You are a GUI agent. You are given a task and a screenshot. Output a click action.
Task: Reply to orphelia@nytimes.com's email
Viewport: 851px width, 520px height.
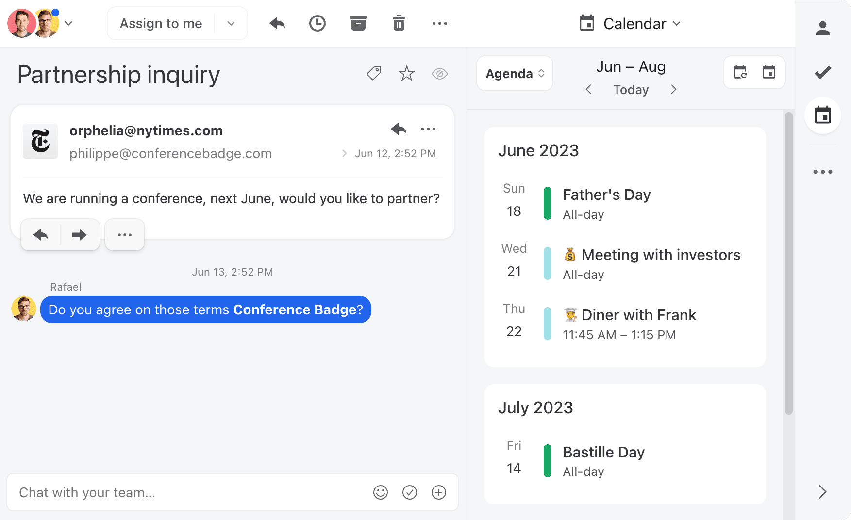click(398, 129)
